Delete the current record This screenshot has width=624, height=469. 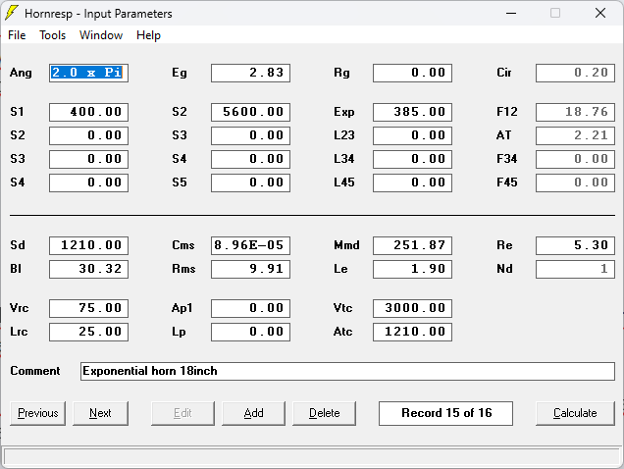(325, 413)
